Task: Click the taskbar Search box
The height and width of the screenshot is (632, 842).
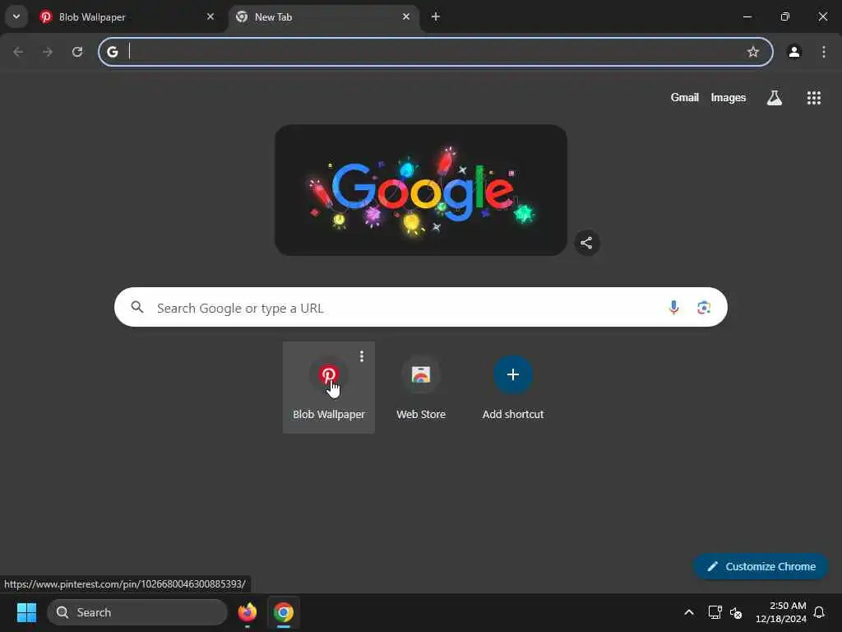Action: (137, 612)
